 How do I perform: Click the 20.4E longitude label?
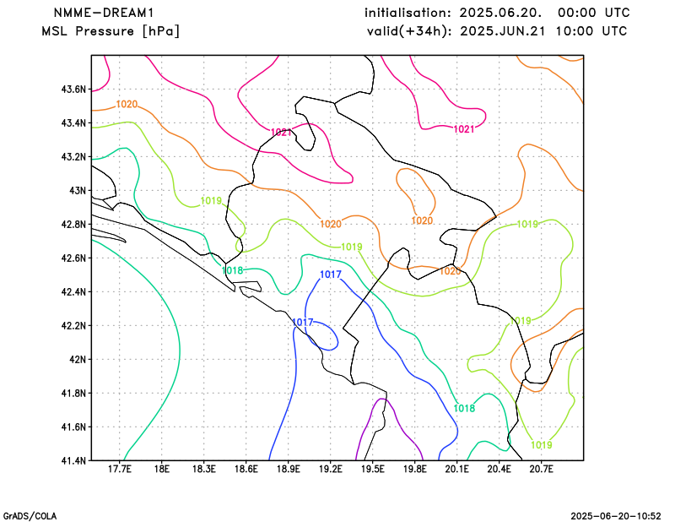(x=499, y=469)
